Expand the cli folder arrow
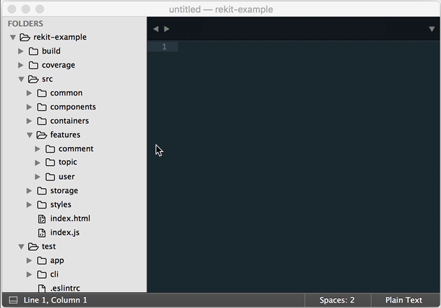This screenshot has height=308, width=441. (29, 275)
